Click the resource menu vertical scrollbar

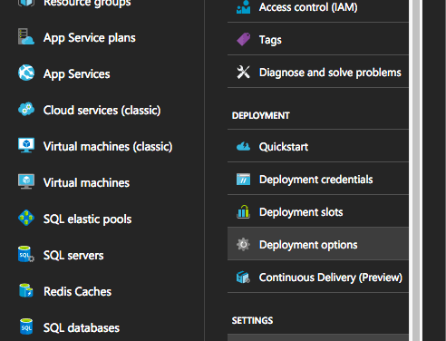[416, 170]
